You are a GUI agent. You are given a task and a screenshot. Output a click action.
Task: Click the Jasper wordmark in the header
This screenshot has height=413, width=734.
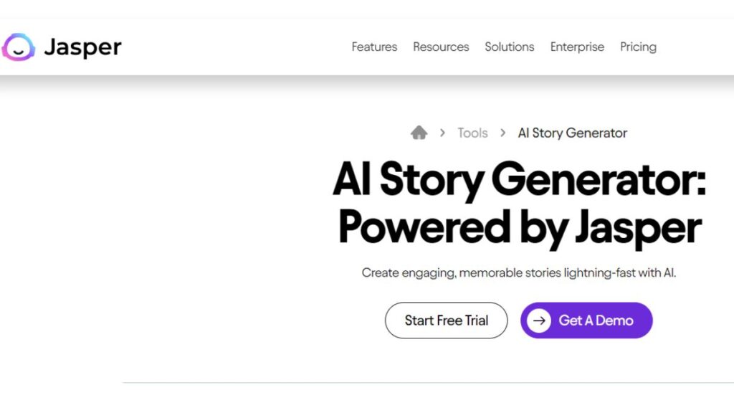(82, 47)
